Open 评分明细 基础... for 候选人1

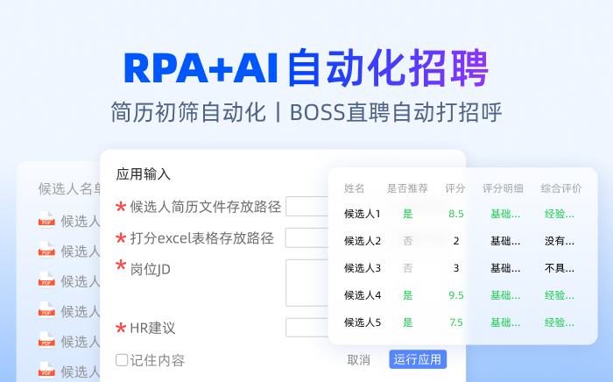505,214
